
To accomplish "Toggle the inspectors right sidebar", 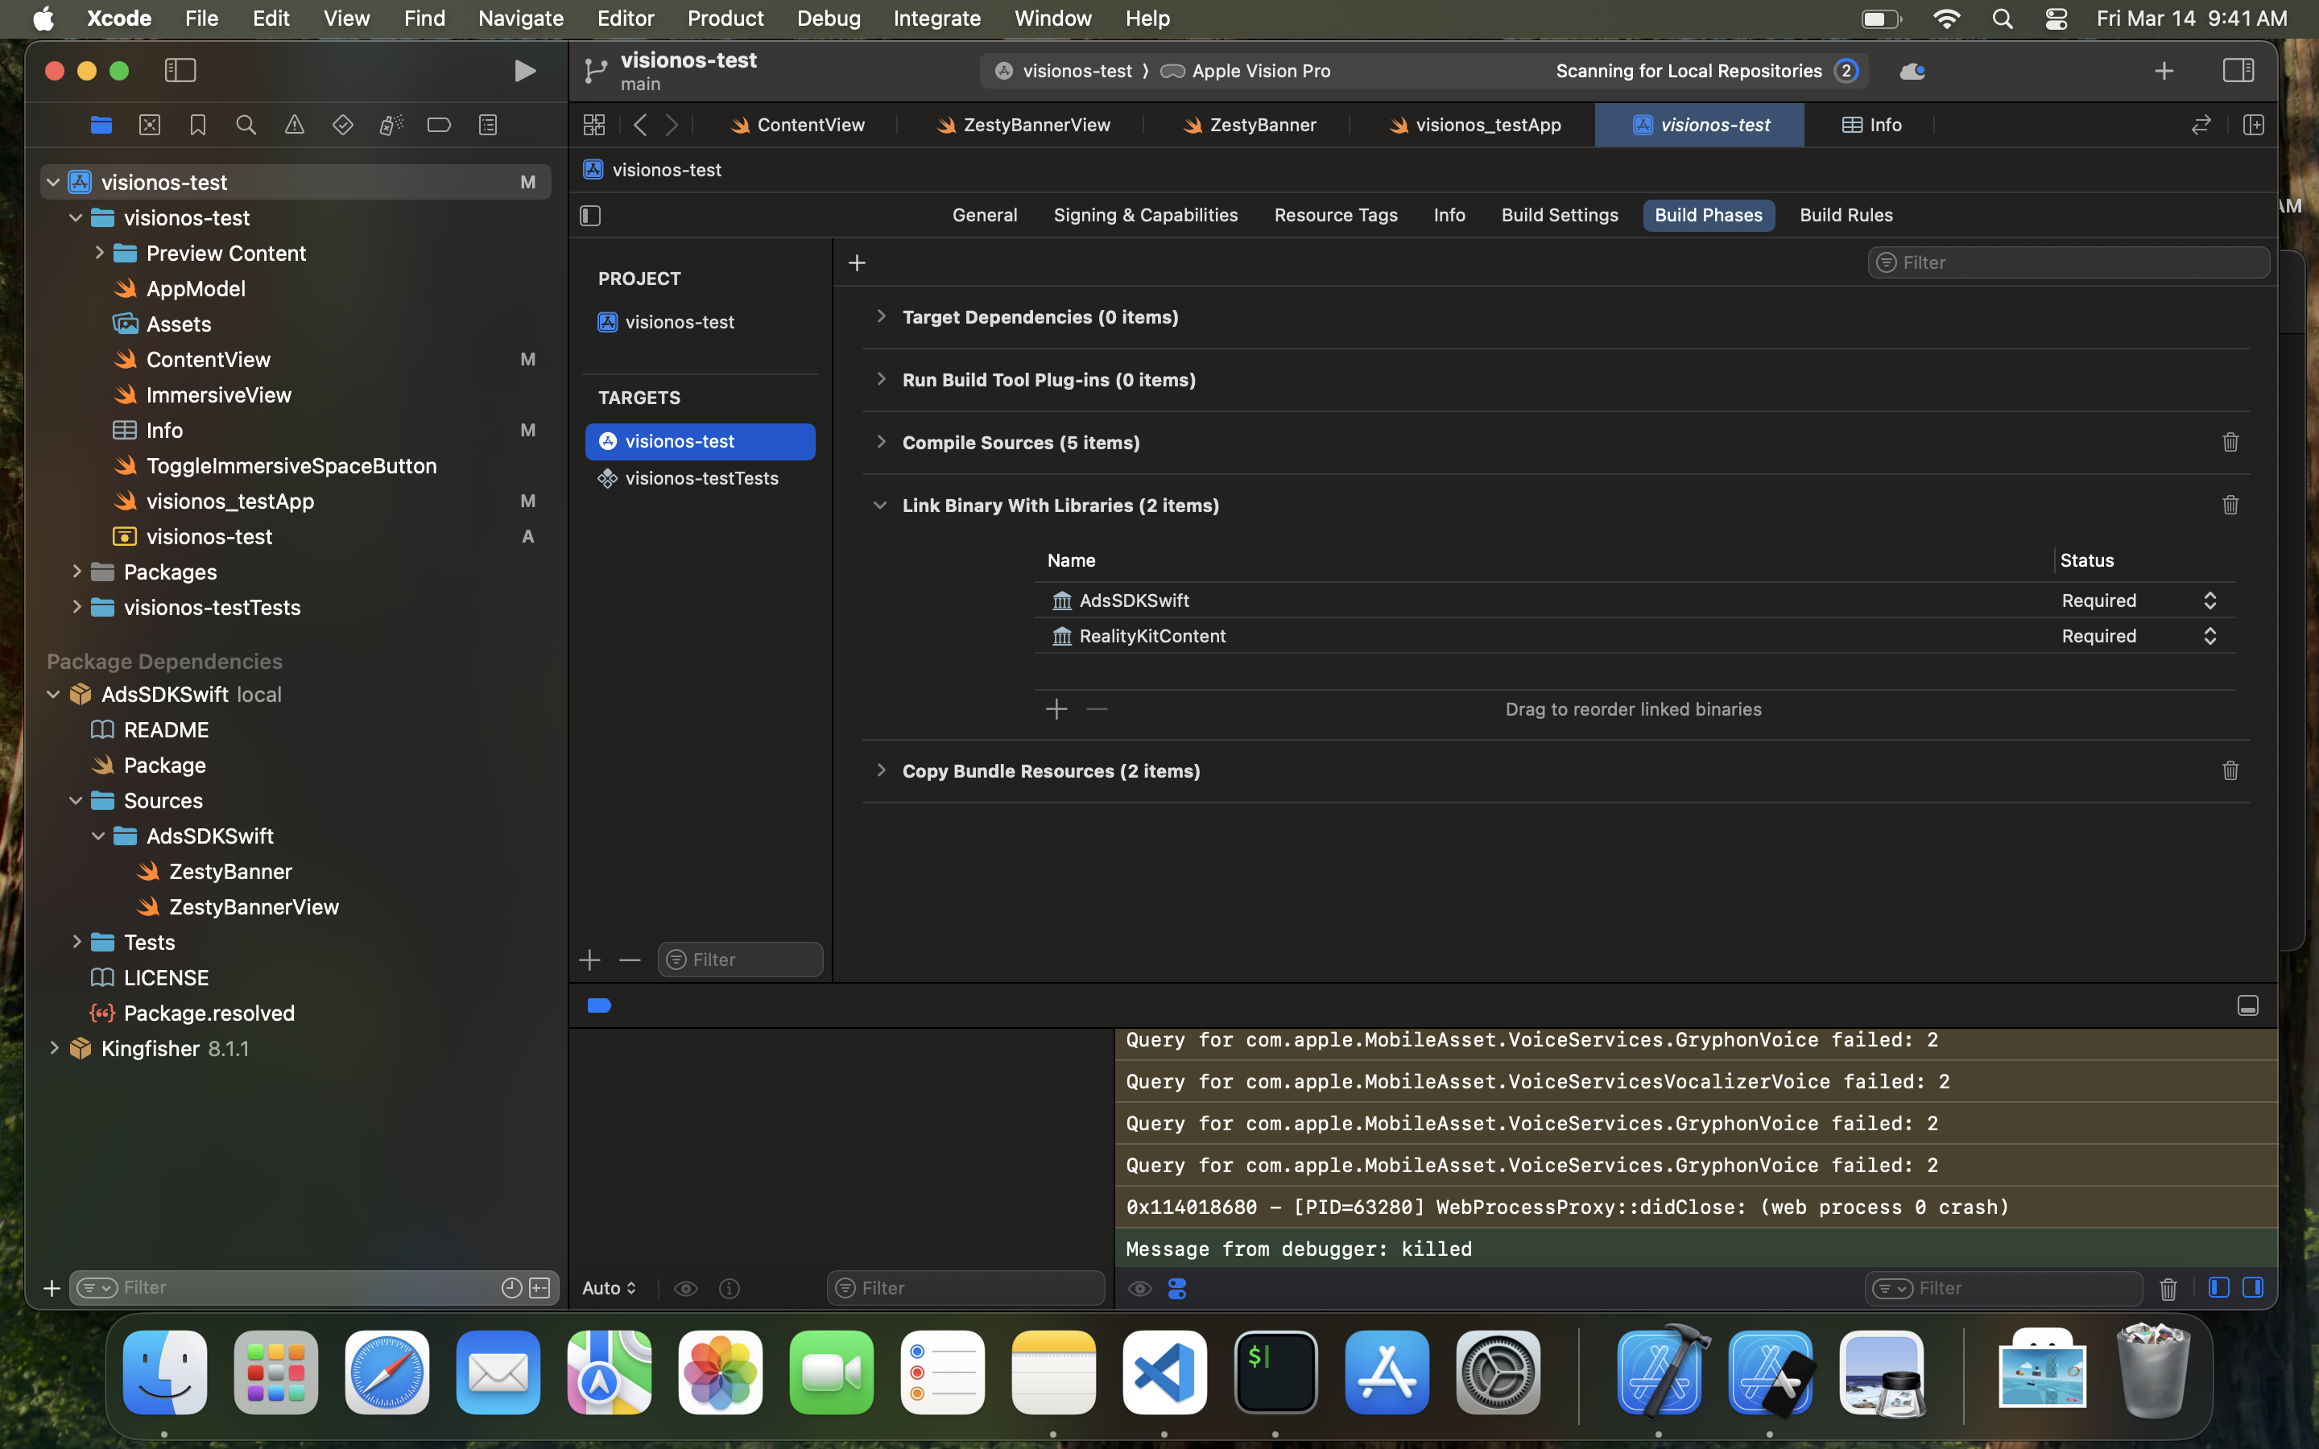I will tap(2238, 71).
